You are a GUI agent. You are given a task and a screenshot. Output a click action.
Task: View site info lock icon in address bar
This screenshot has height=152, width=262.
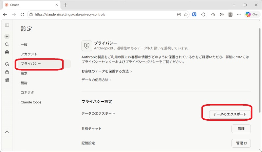point(31,14)
